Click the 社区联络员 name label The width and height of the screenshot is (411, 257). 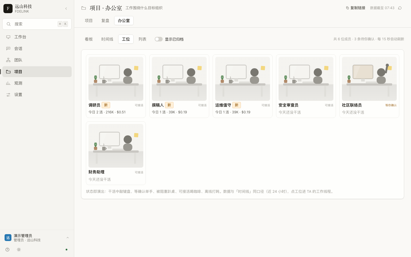tap(352, 105)
